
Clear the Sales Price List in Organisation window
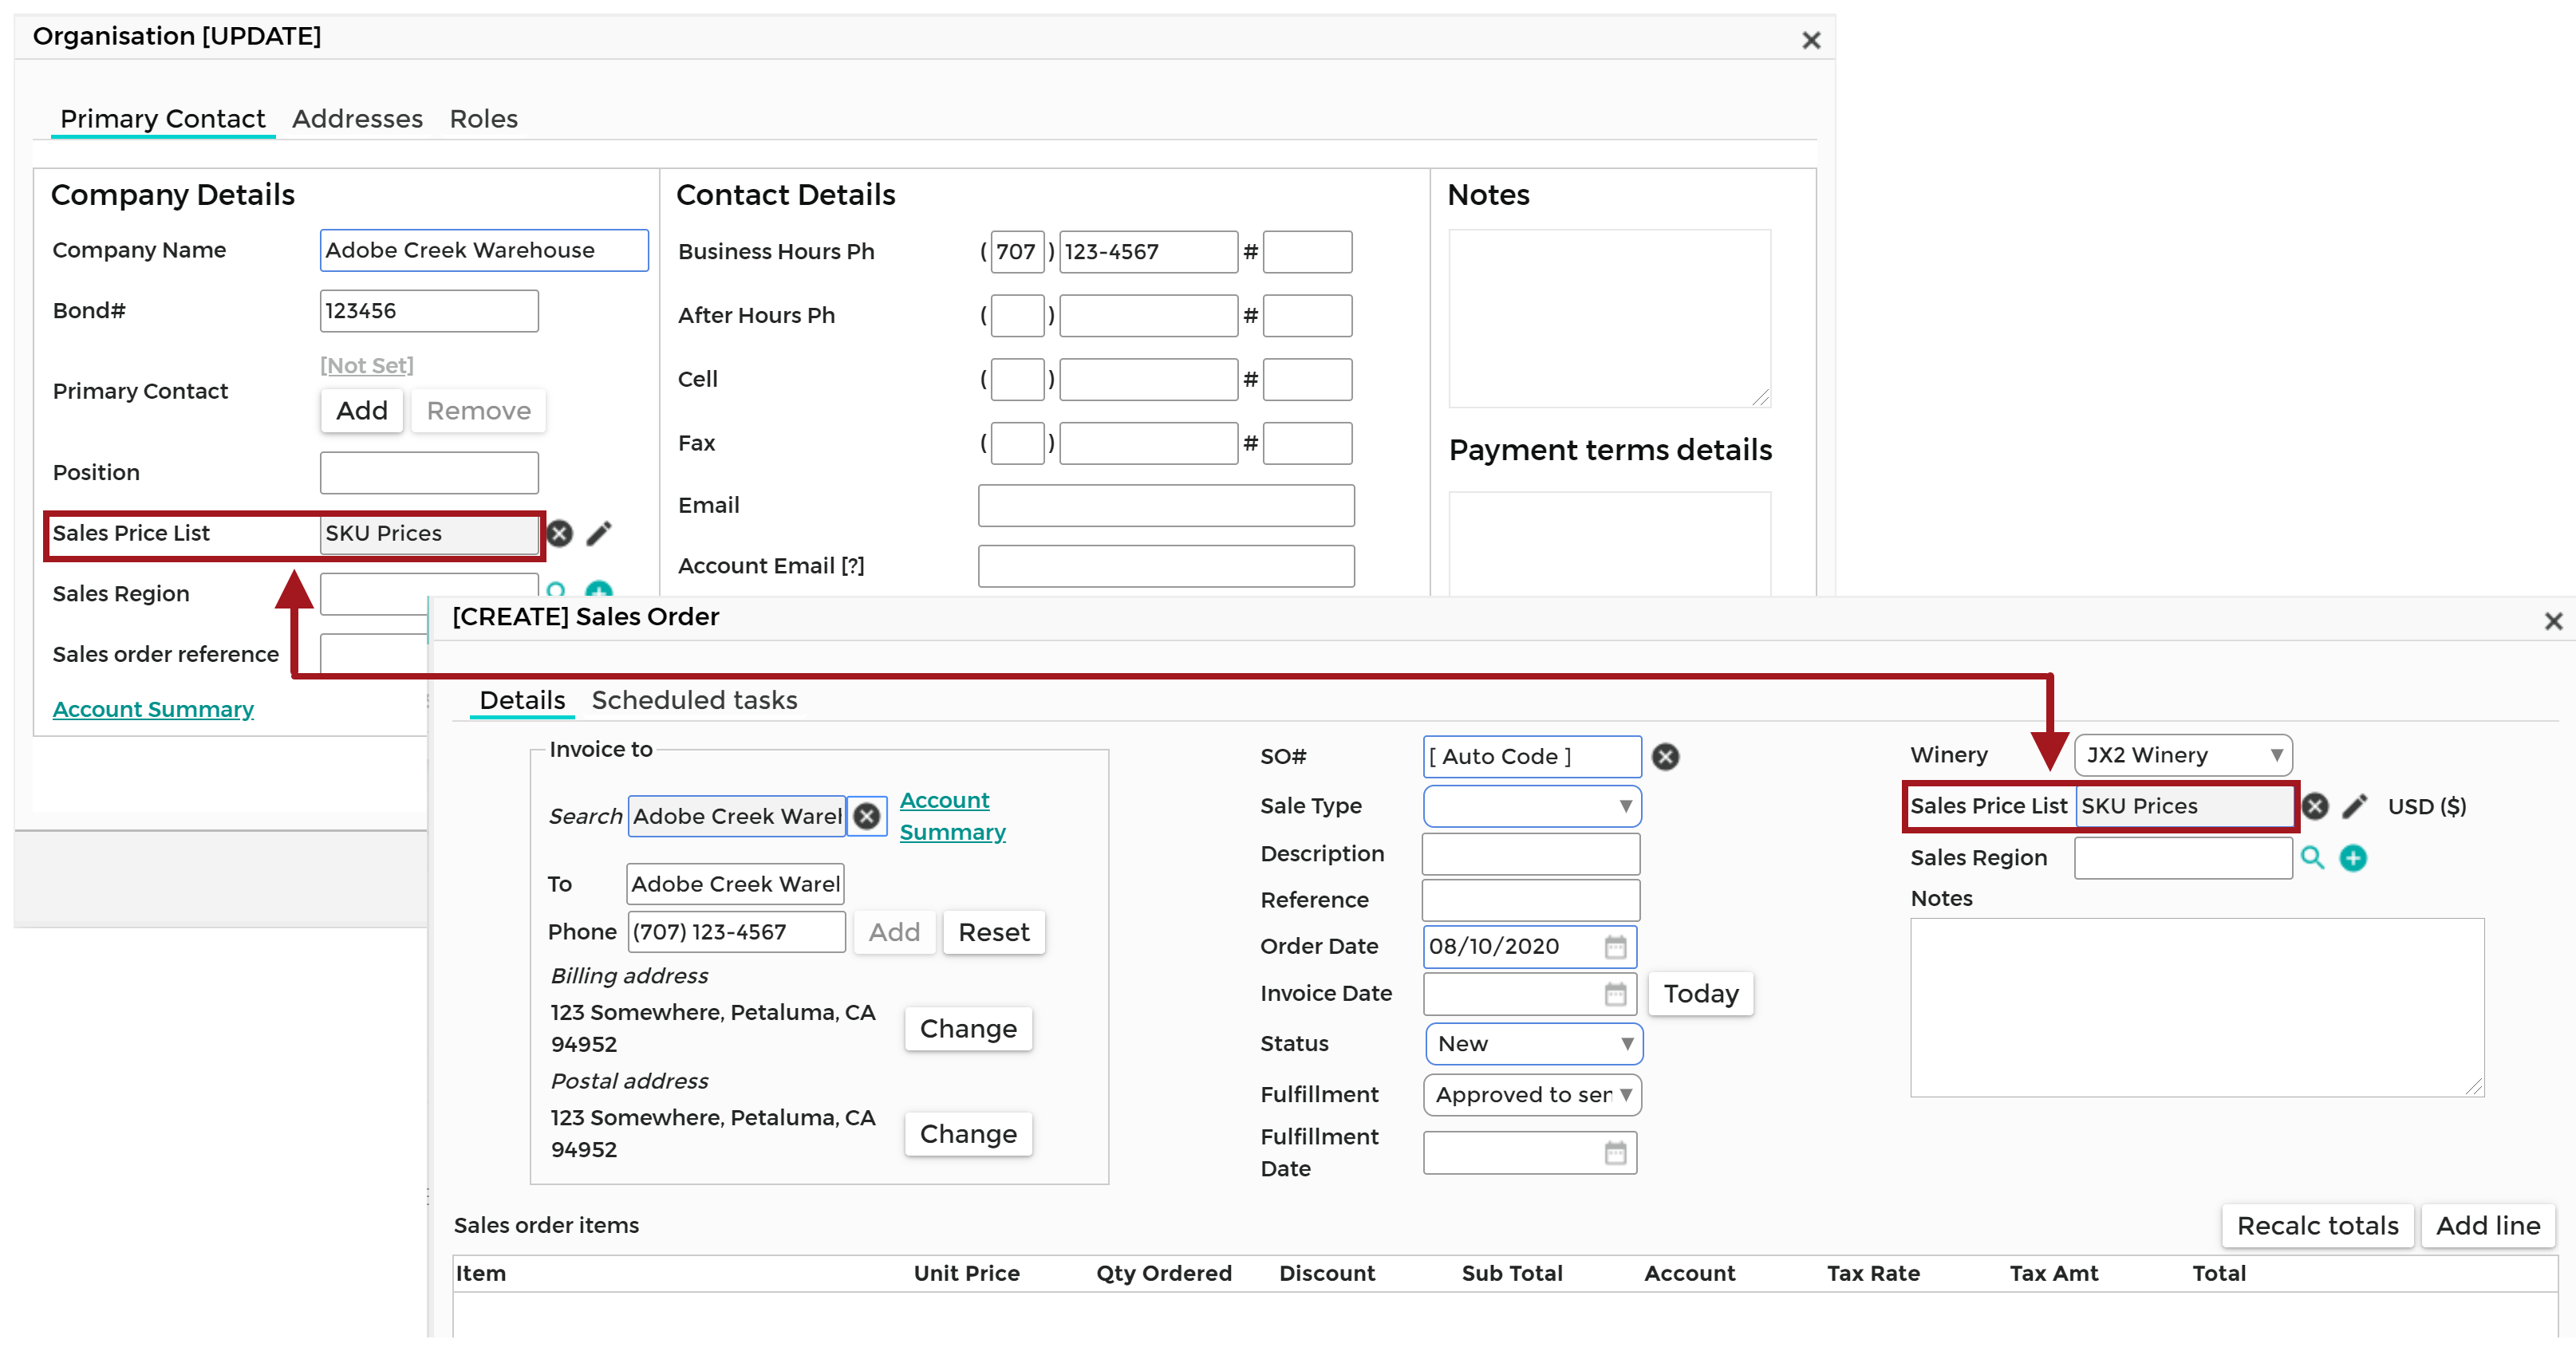[x=560, y=534]
